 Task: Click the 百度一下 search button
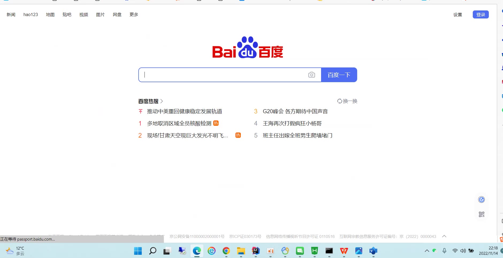click(339, 75)
